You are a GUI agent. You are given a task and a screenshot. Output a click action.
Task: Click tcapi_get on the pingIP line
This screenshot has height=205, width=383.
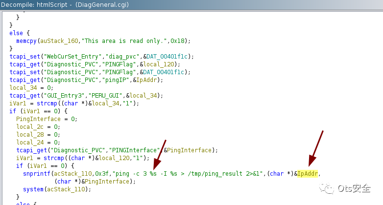coord(24,80)
